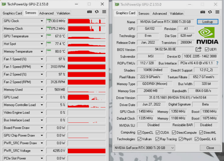Open hamburger menu in Graphics Card window
224x161 pixels.
(x=217, y=12)
